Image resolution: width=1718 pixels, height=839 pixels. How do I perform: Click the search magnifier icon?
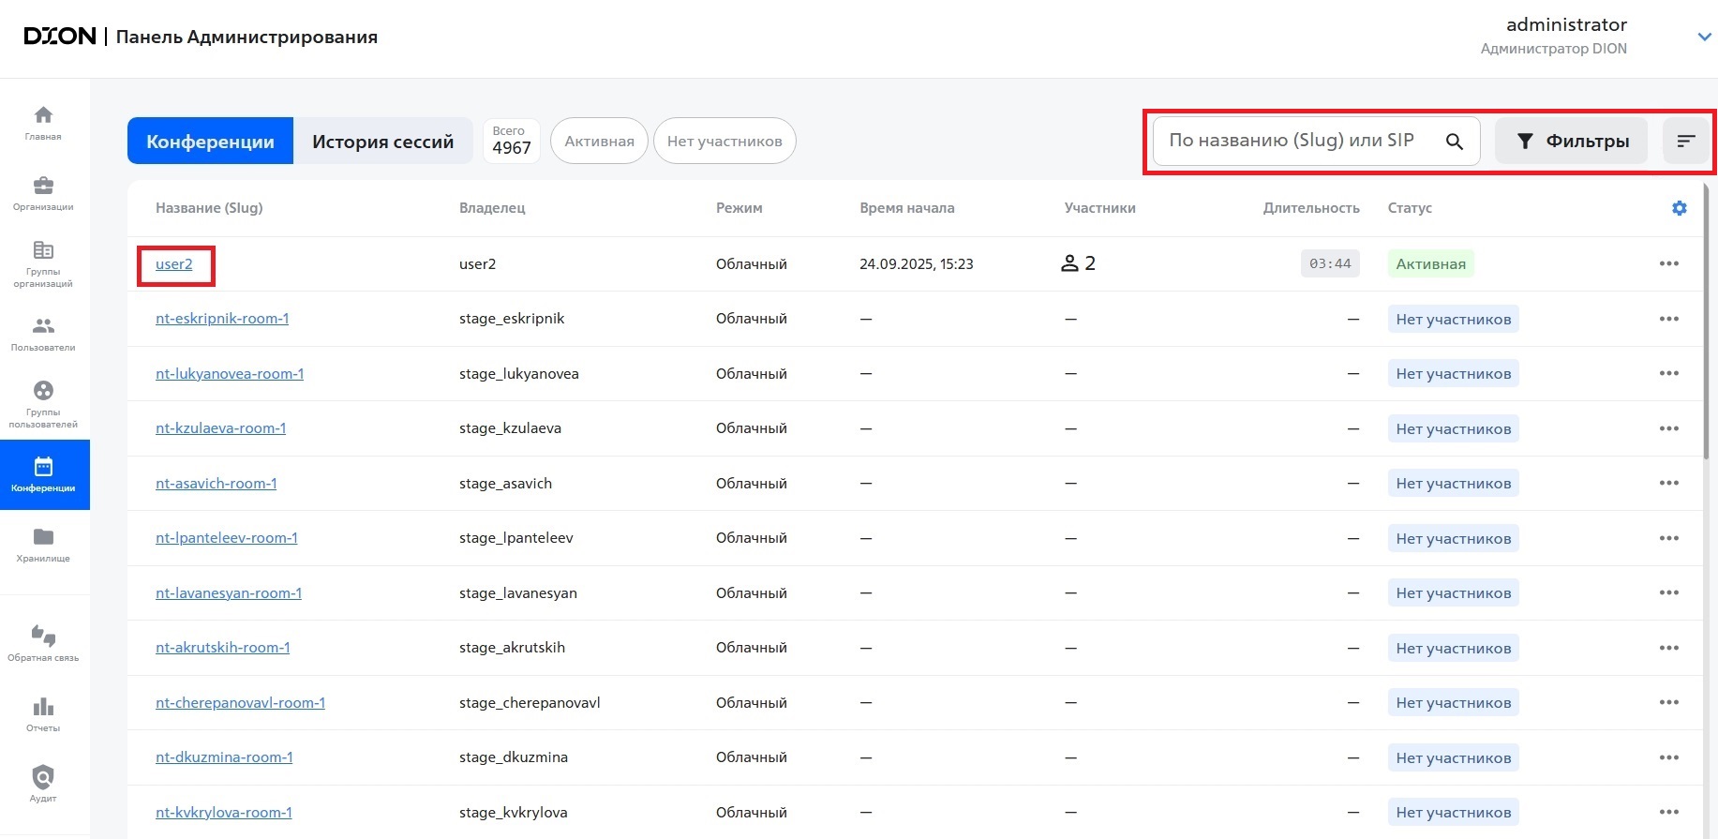point(1454,142)
